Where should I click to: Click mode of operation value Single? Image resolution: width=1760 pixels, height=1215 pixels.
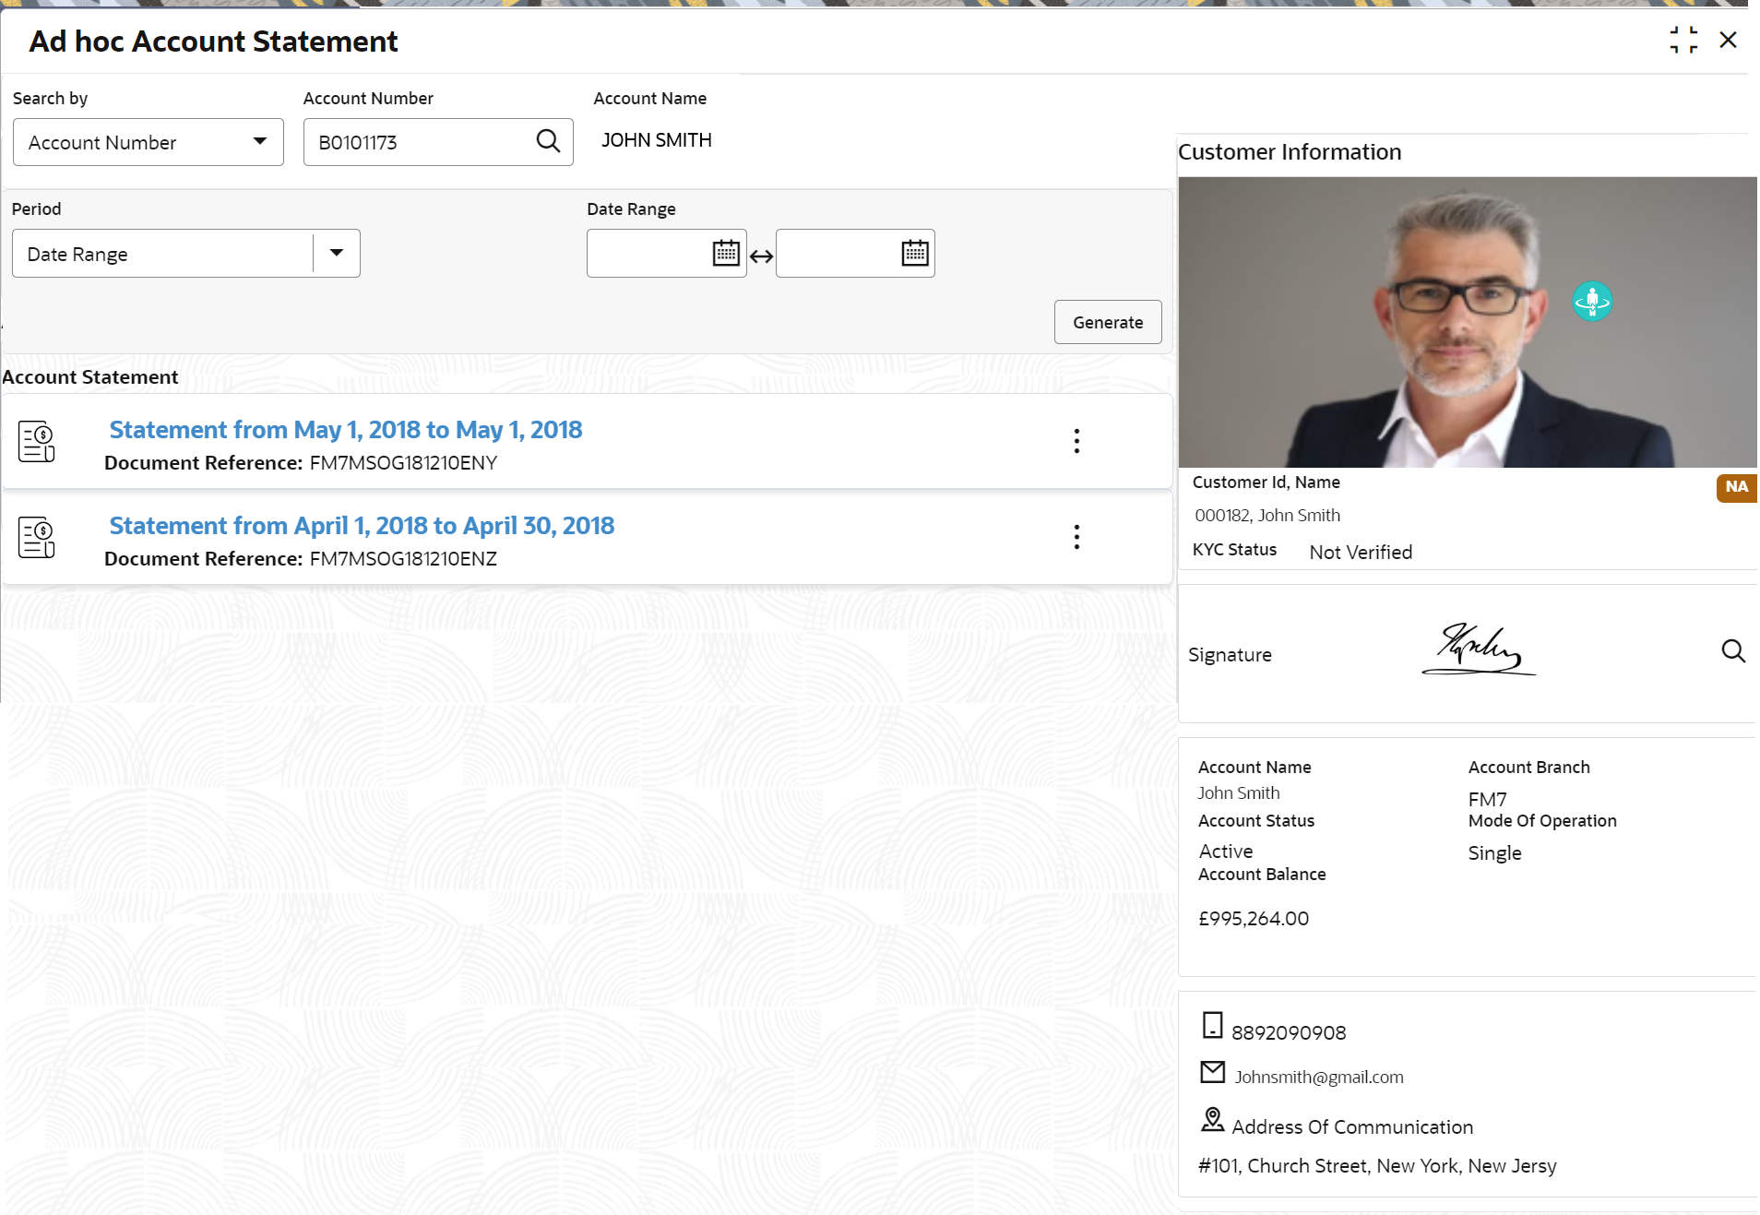click(x=1494, y=853)
